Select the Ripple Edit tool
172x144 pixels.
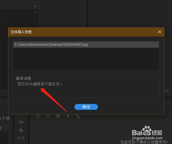(21, 122)
